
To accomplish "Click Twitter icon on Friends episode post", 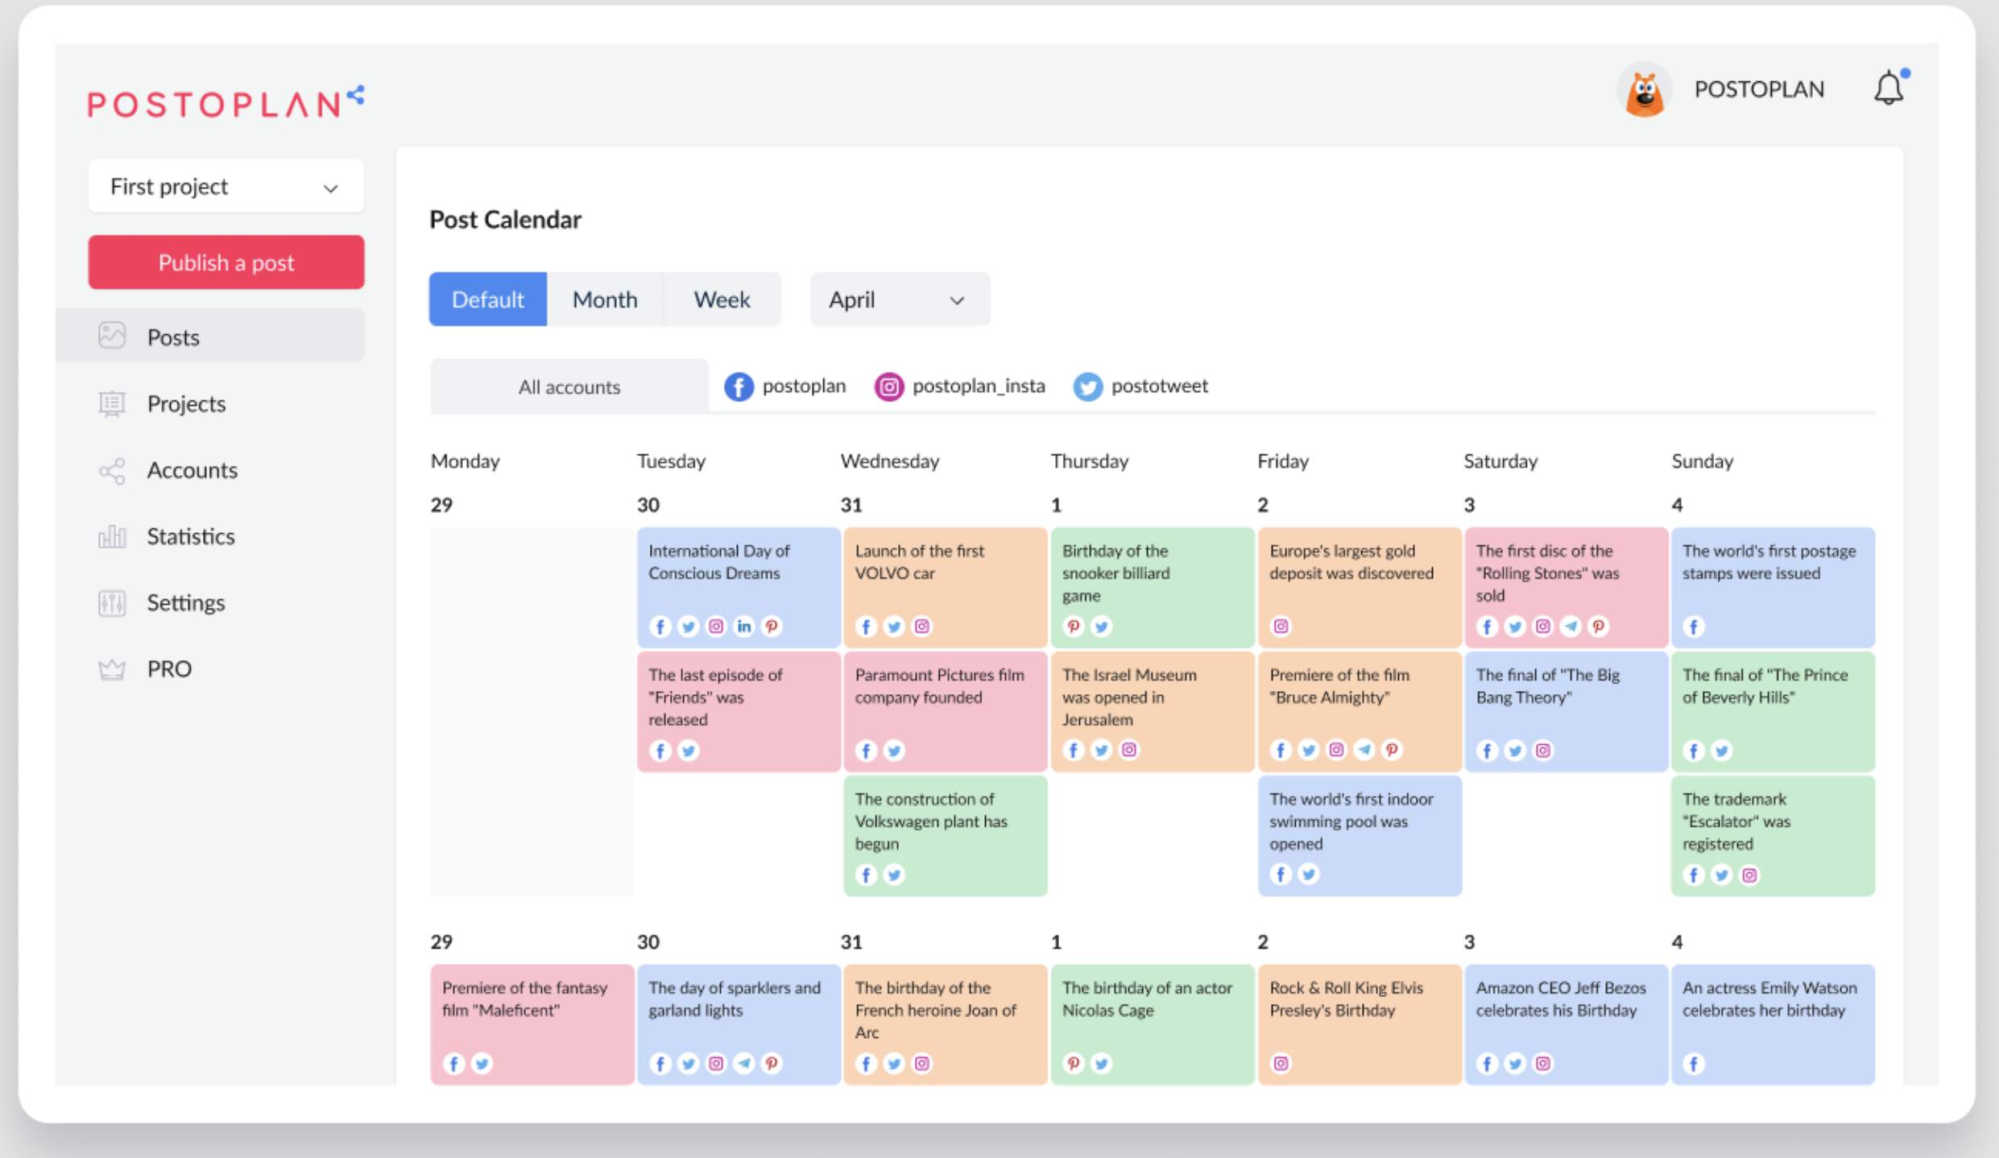I will pos(688,751).
